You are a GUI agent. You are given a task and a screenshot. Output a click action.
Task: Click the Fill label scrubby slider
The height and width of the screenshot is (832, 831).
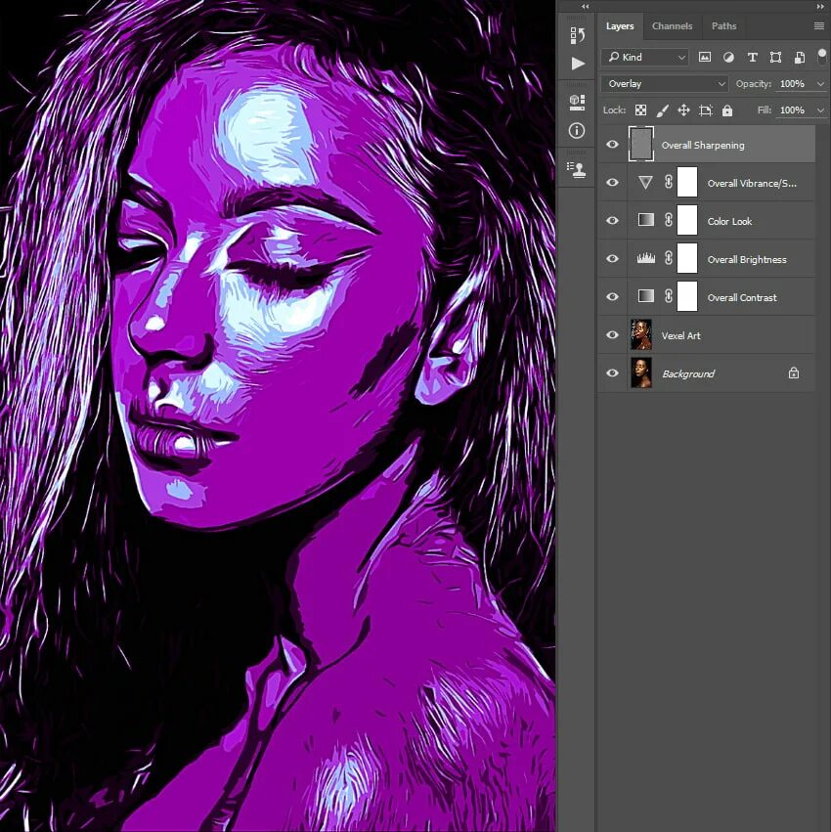(x=765, y=110)
